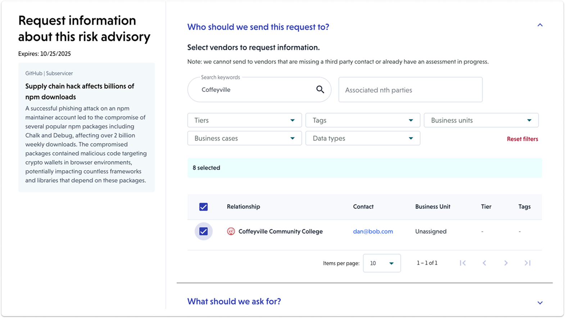This screenshot has height=318, width=565.
Task: Open the Data types filter dropdown
Action: (x=363, y=138)
